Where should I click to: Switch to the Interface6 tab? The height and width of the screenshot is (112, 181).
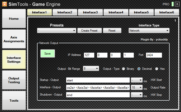click(x=167, y=12)
